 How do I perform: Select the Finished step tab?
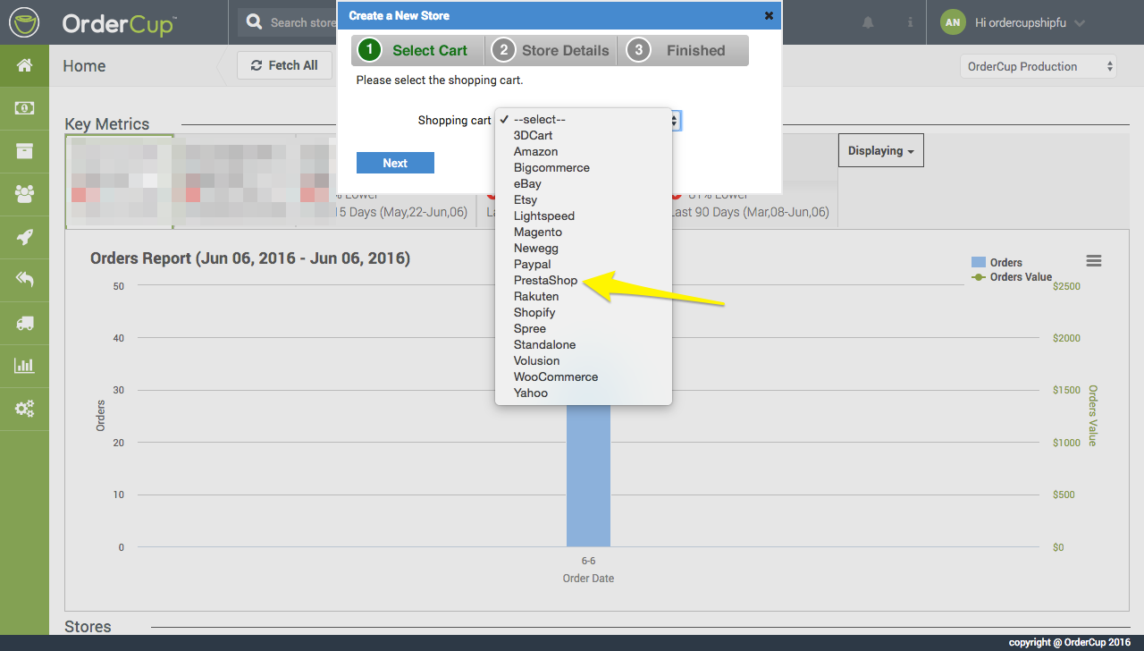coord(683,50)
